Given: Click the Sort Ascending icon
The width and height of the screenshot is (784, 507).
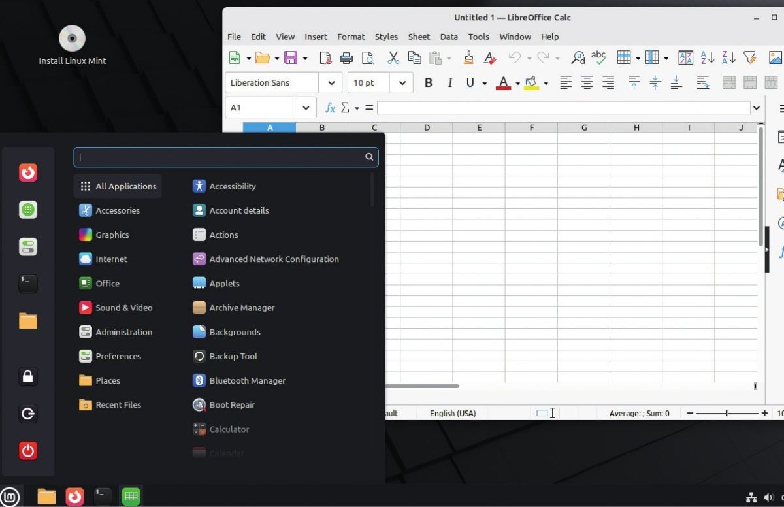Looking at the screenshot, I should click(x=708, y=58).
